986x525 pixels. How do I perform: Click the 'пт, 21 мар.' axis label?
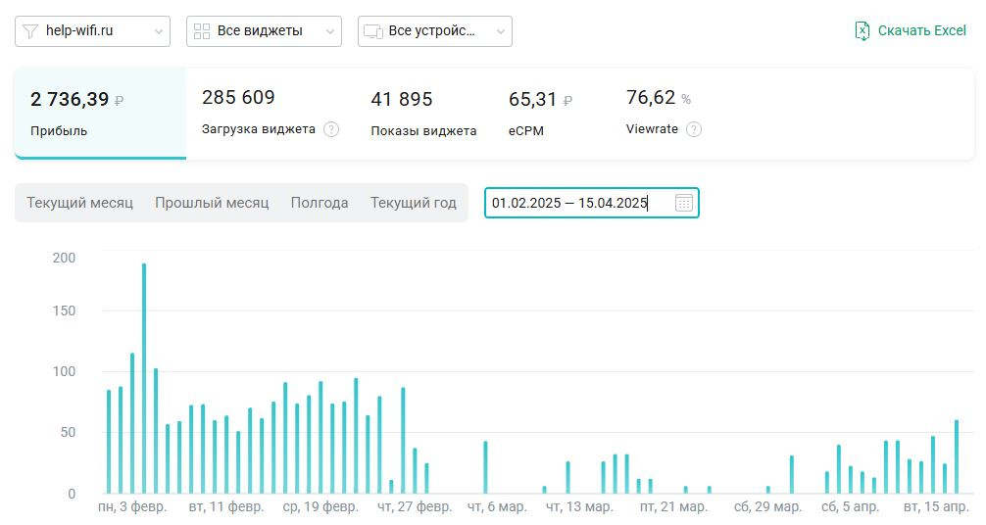pyautogui.click(x=673, y=506)
